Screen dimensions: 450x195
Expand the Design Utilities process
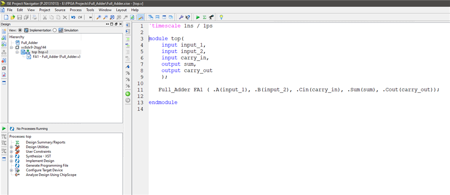tap(12, 147)
